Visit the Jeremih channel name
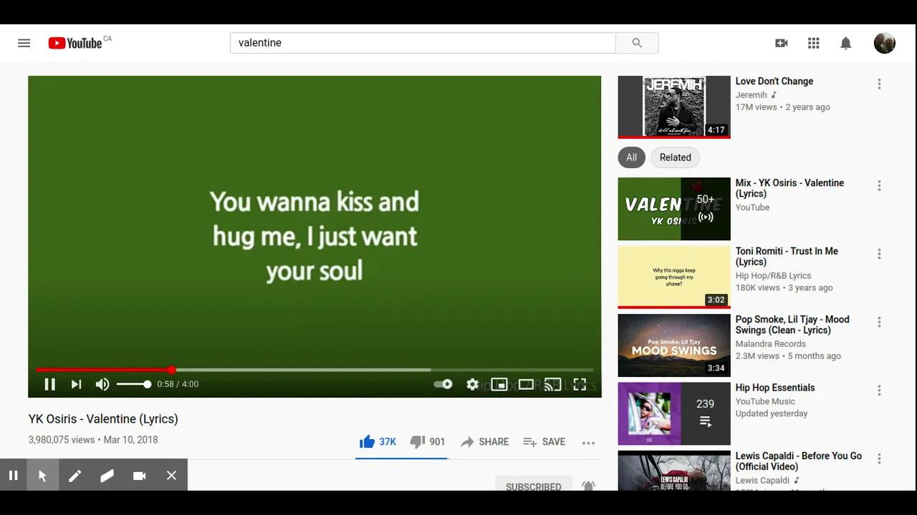This screenshot has width=917, height=515. [752, 95]
